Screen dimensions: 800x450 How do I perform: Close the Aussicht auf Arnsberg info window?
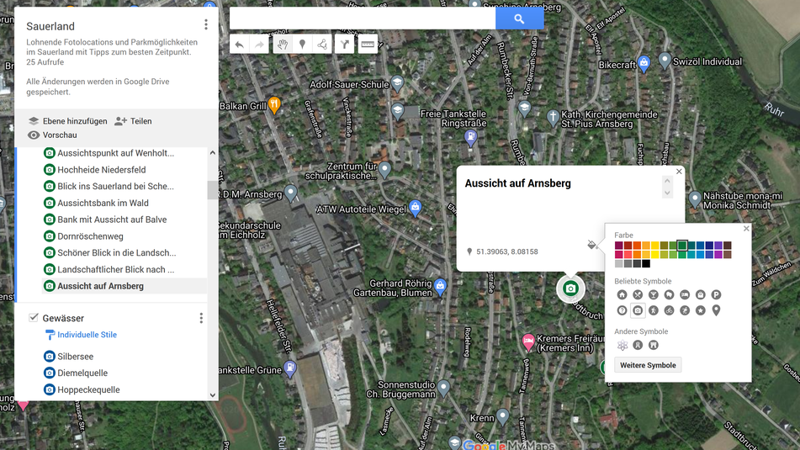coord(679,172)
